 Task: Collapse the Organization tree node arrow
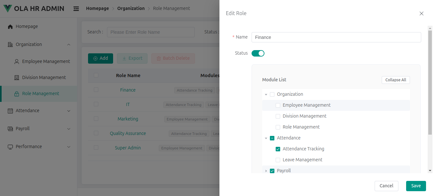(x=266, y=94)
